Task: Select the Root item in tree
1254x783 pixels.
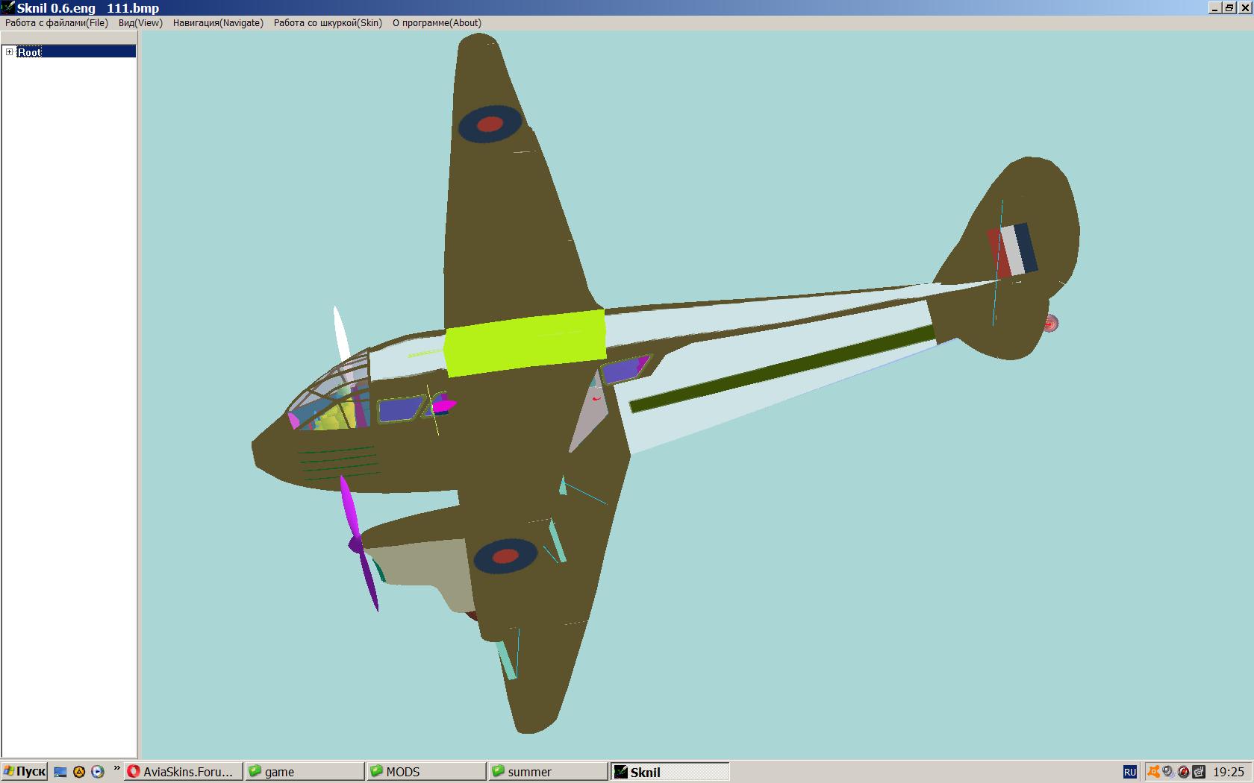Action: point(30,52)
